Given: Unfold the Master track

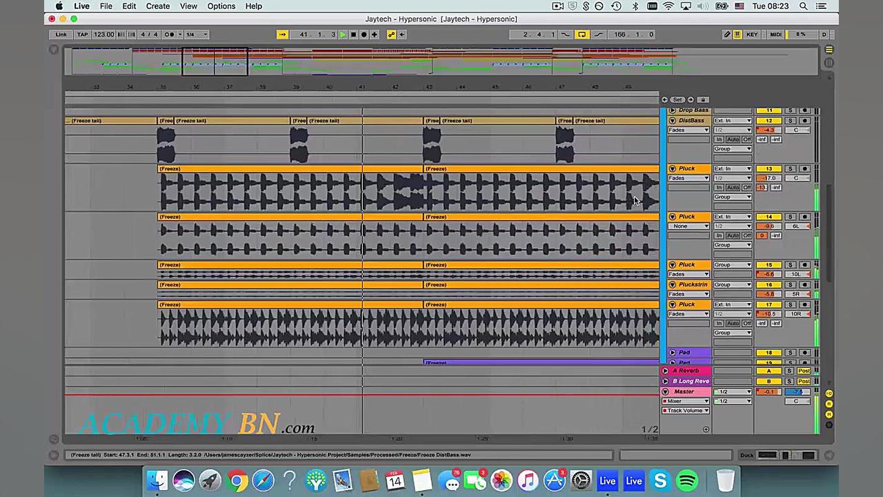Looking at the screenshot, I should click(665, 392).
